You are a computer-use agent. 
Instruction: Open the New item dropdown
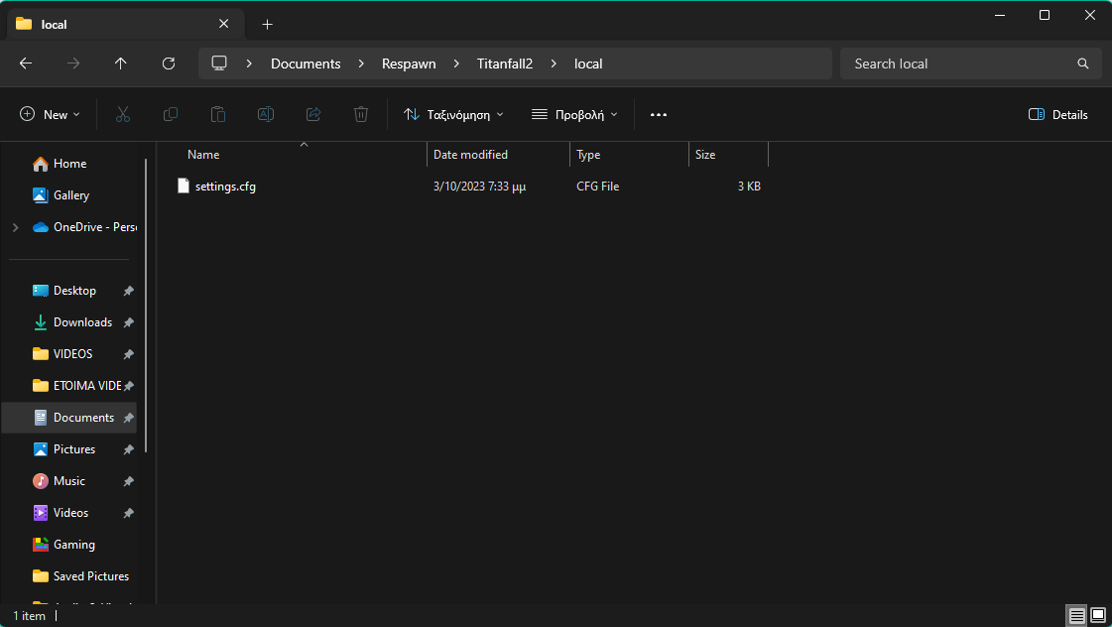coord(50,115)
